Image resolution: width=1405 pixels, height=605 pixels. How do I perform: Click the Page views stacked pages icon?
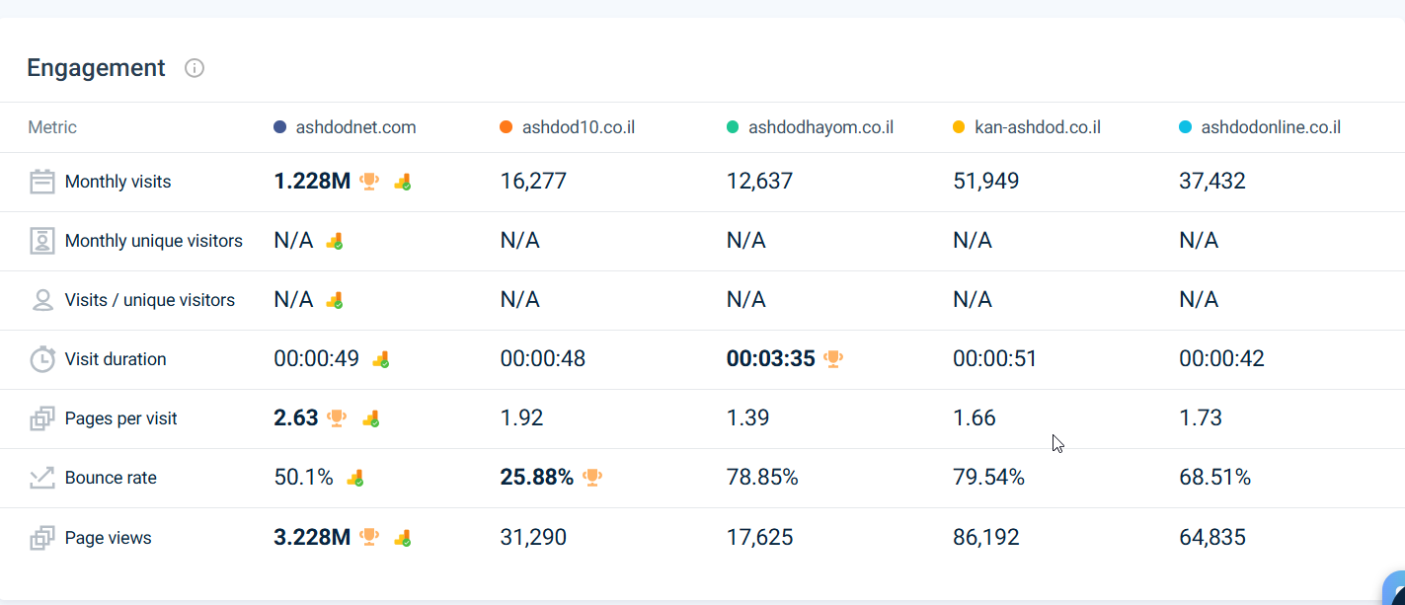click(x=41, y=538)
